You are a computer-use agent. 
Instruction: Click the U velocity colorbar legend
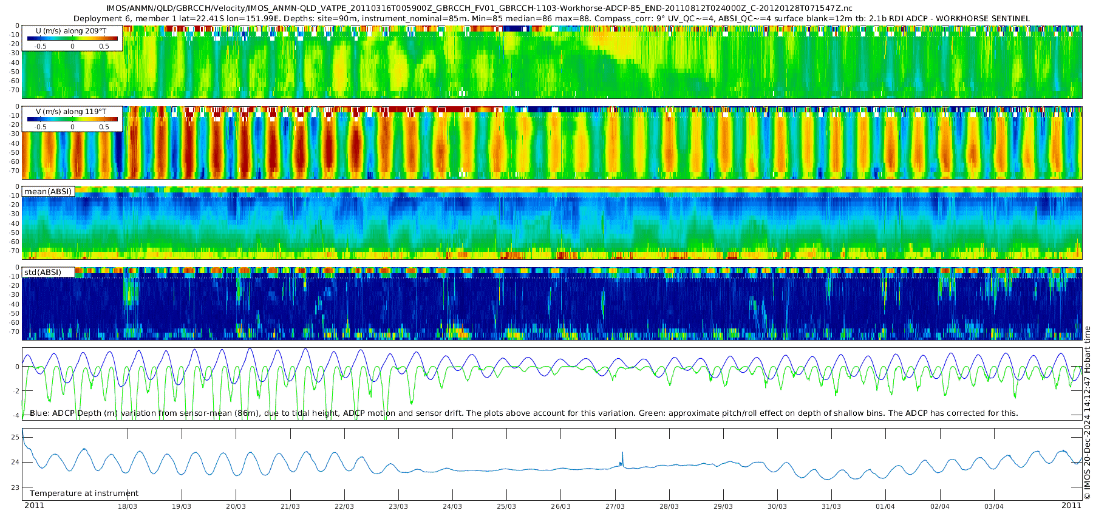(72, 38)
